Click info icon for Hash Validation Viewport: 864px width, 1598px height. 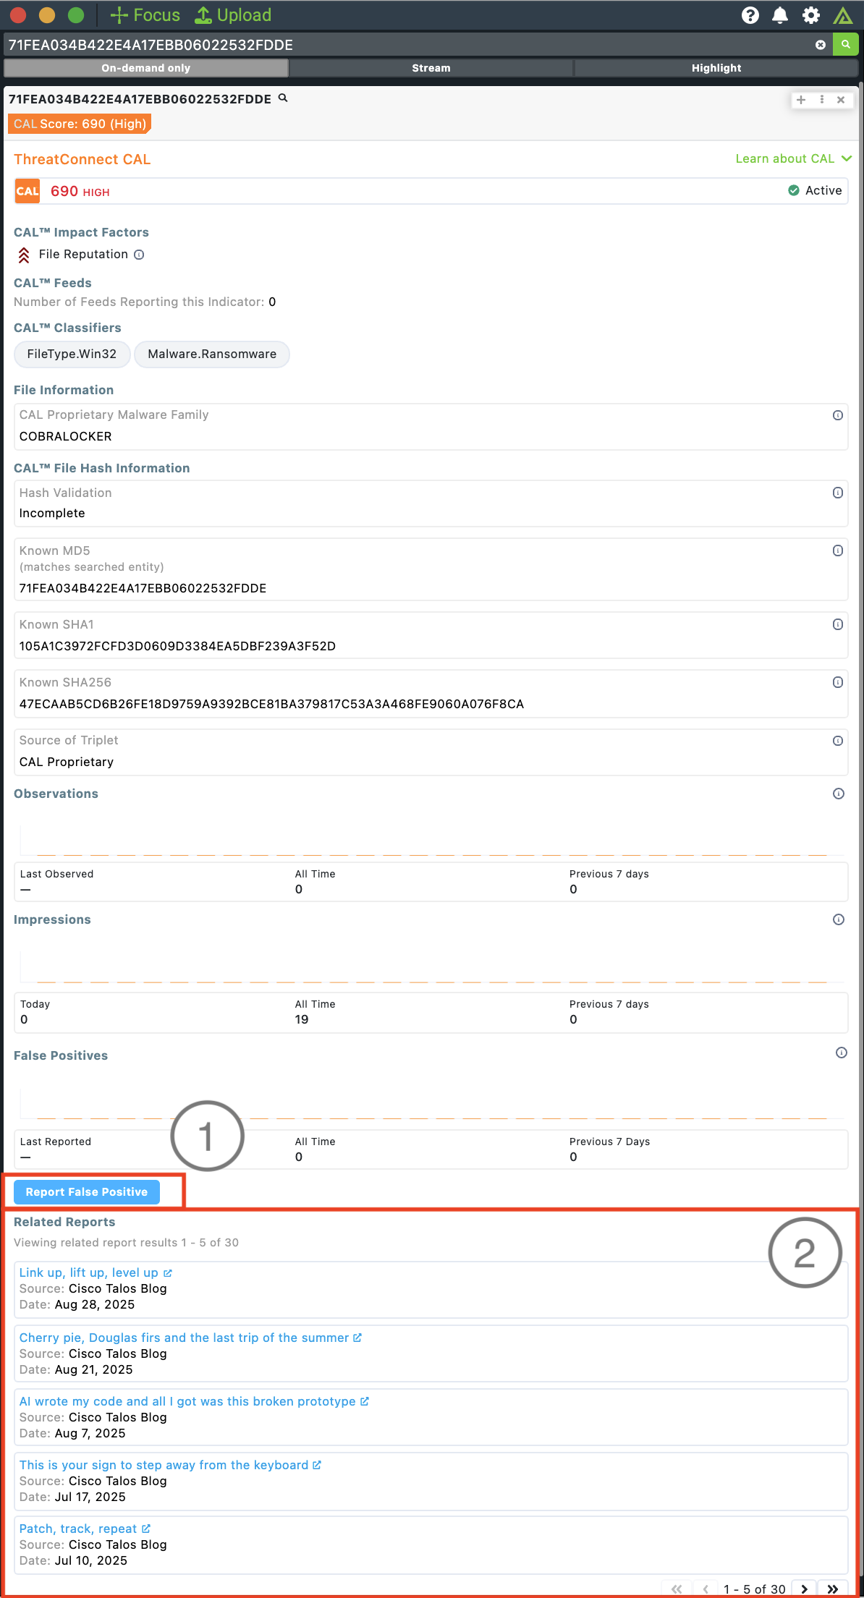point(838,493)
